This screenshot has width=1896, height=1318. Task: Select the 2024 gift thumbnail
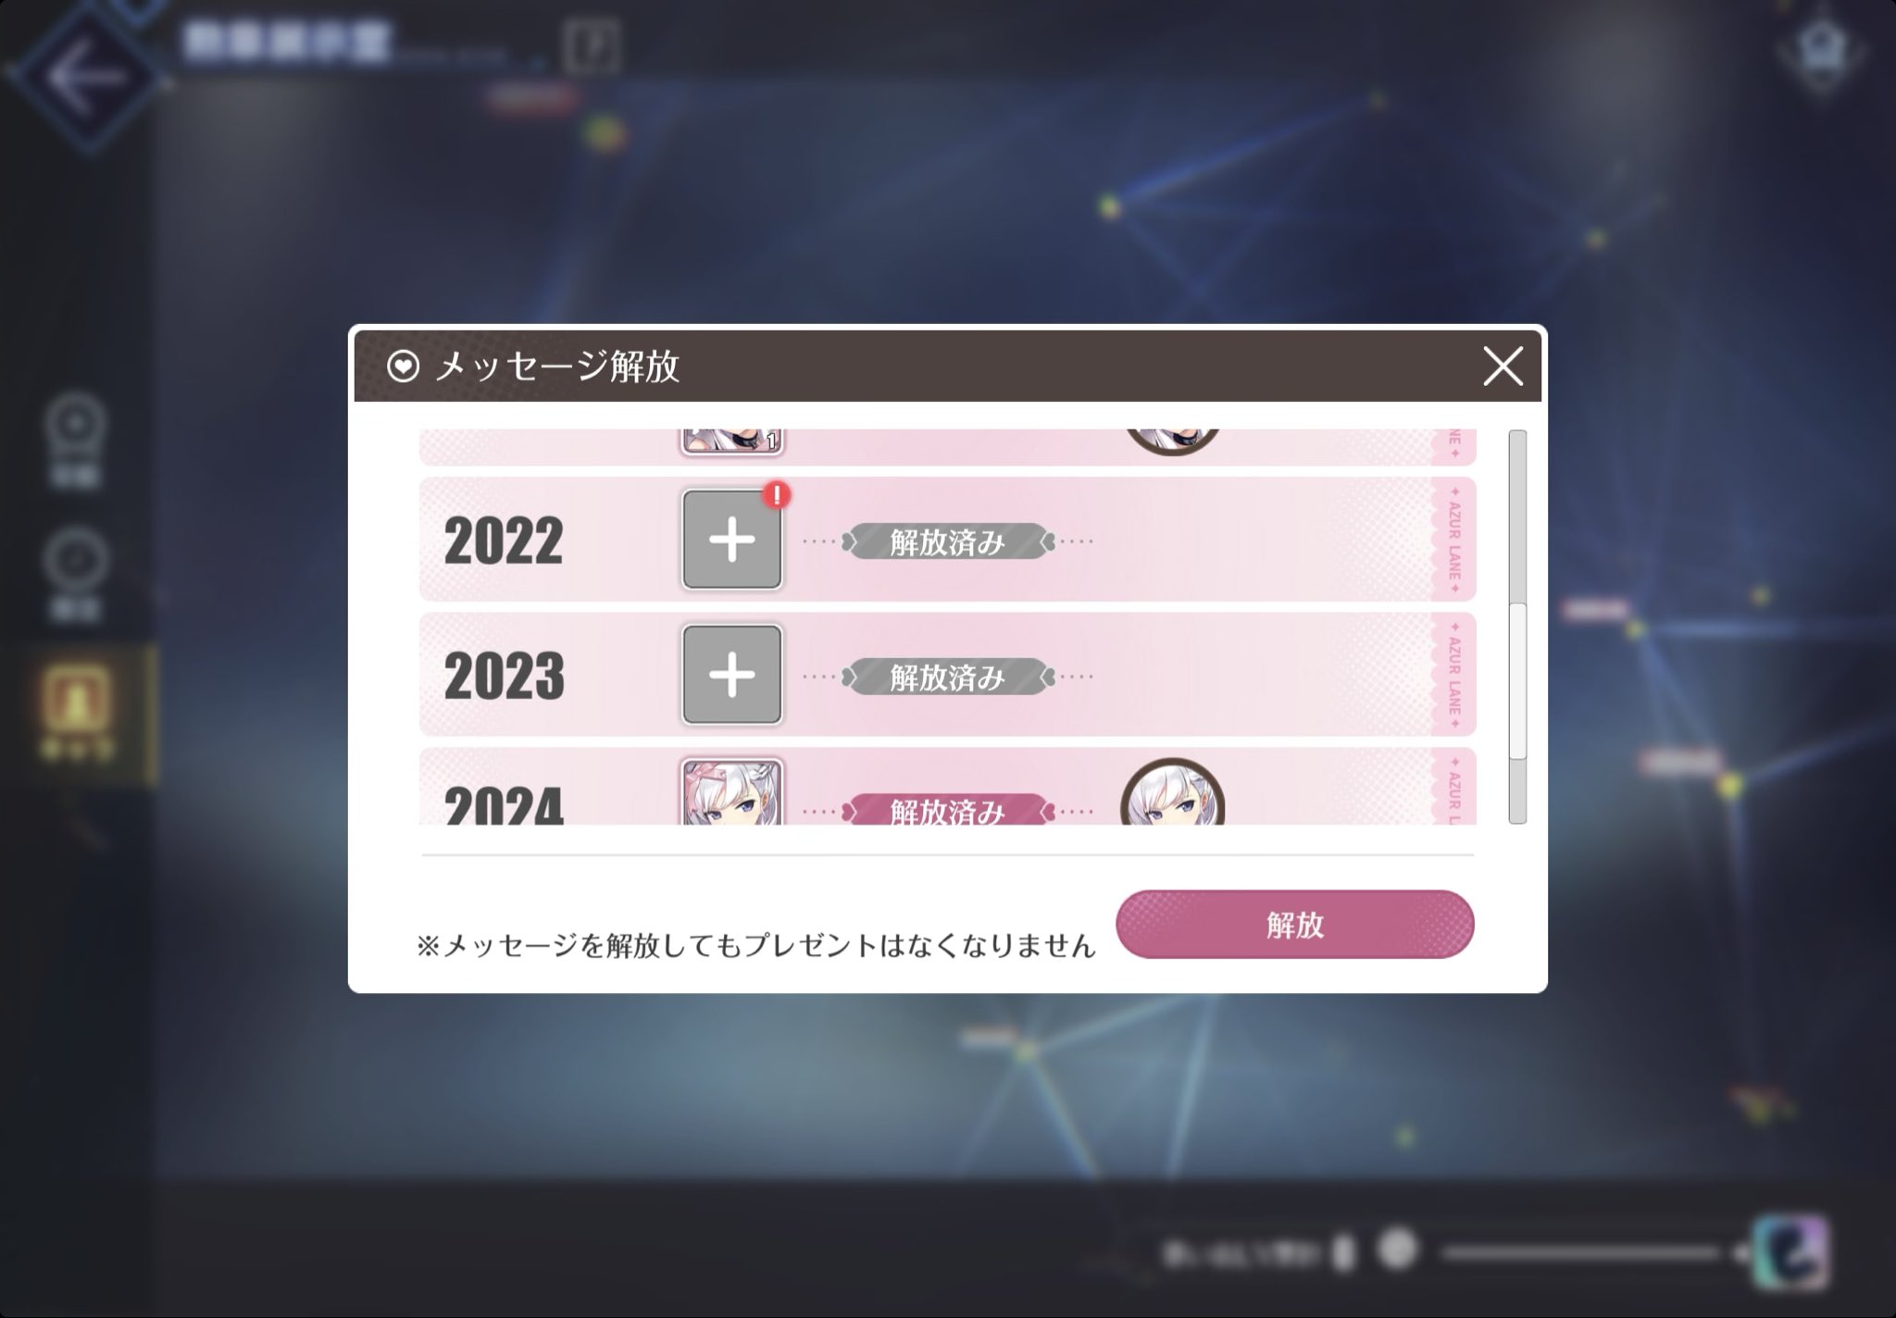point(731,792)
